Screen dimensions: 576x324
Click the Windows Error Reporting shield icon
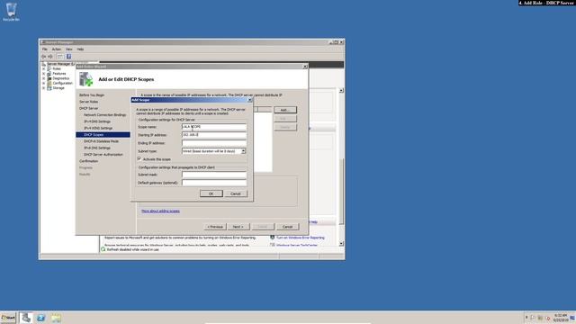(272, 238)
